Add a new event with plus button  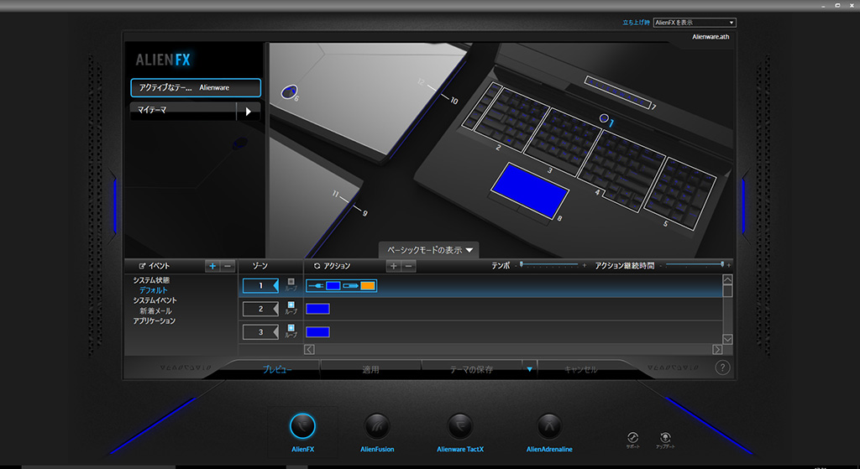212,266
